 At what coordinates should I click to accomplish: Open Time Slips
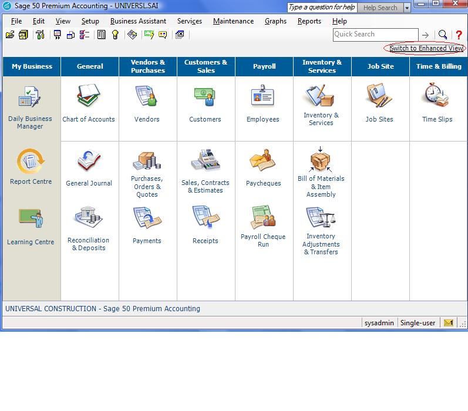coord(437,103)
